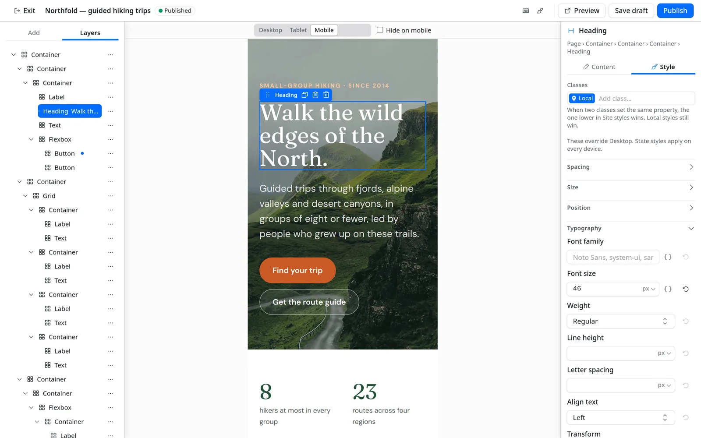Screen dimensions: 701x438
Task: Duplicate the selected Heading element
Action: tap(304, 95)
